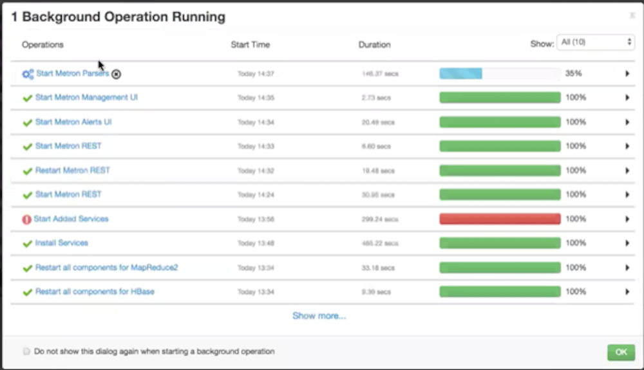Viewport: 644px width, 370px height.
Task: Open the Start Added Services operation link
Action: 71,219
